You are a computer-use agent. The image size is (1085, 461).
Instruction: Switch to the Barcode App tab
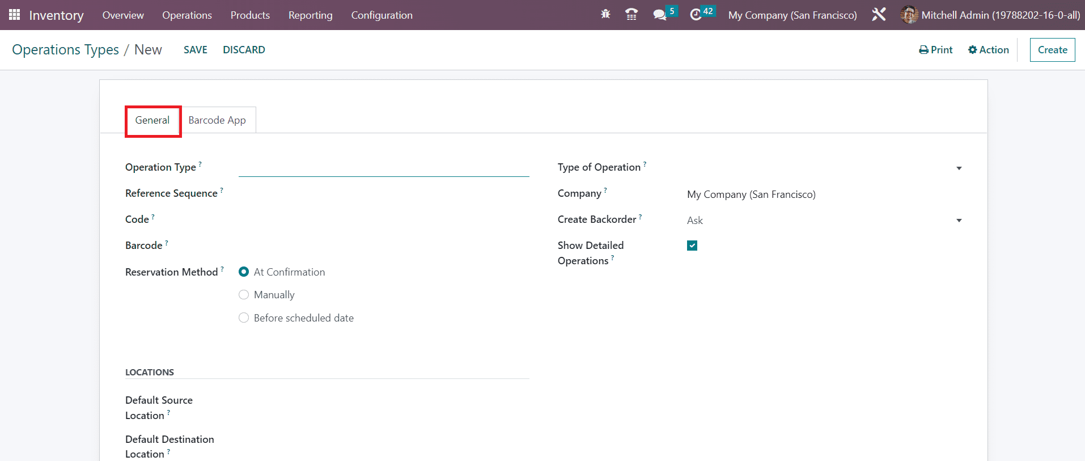coord(217,120)
